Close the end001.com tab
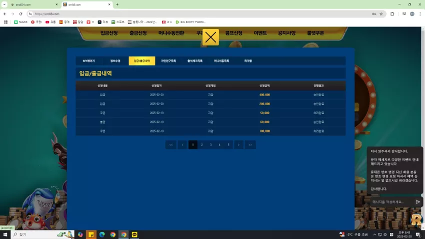 coord(56,4)
